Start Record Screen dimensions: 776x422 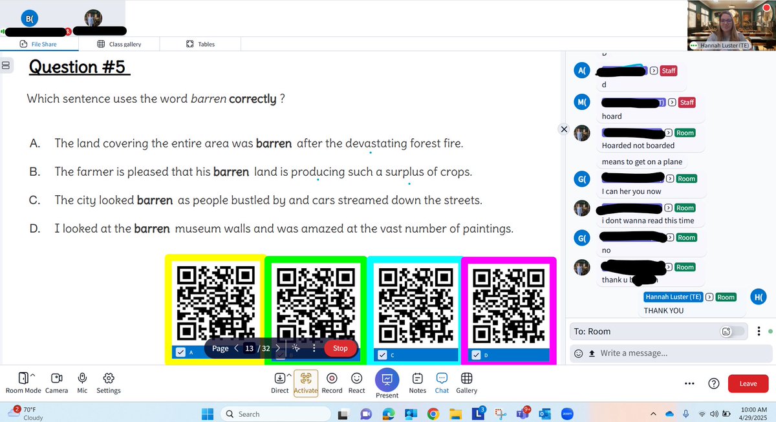pos(332,382)
